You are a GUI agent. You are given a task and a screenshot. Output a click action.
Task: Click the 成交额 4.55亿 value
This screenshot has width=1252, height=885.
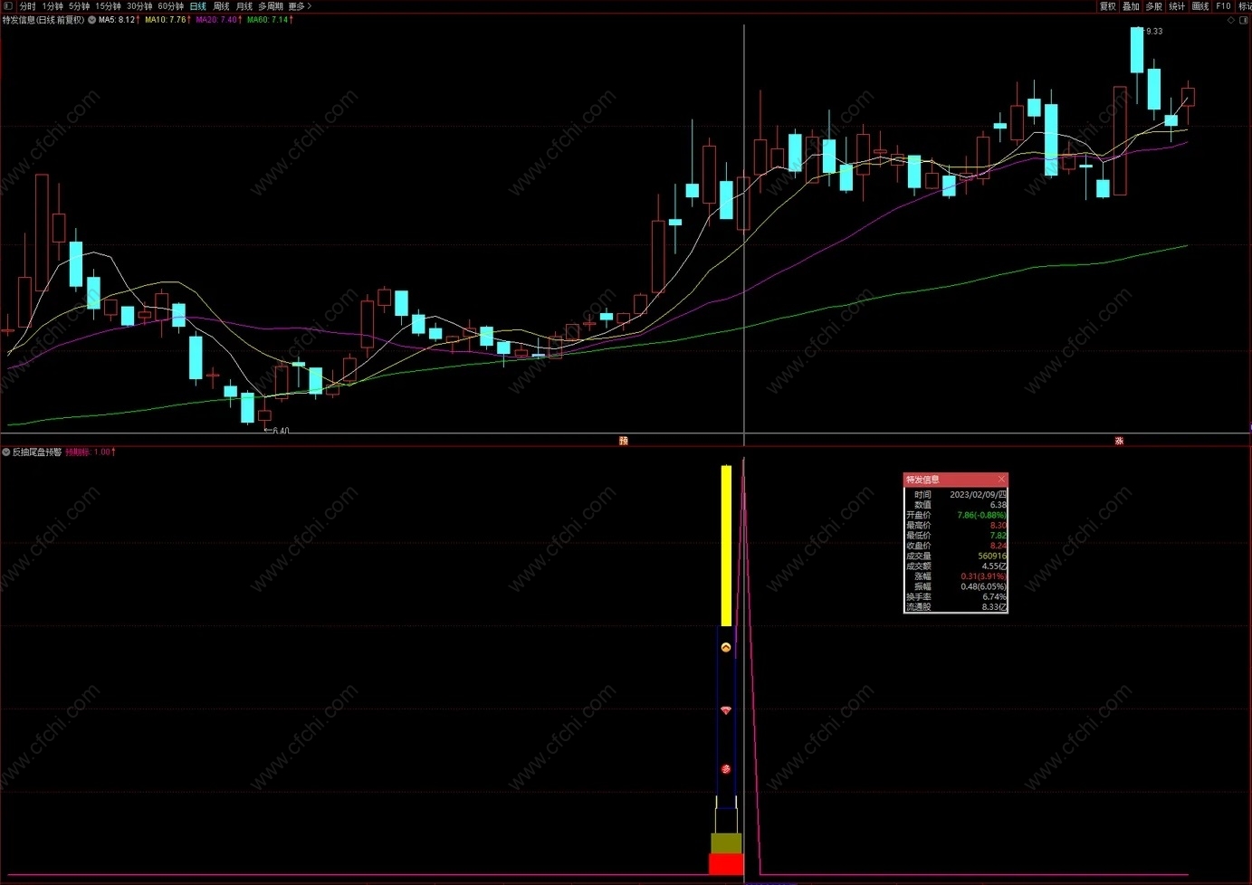coord(994,566)
